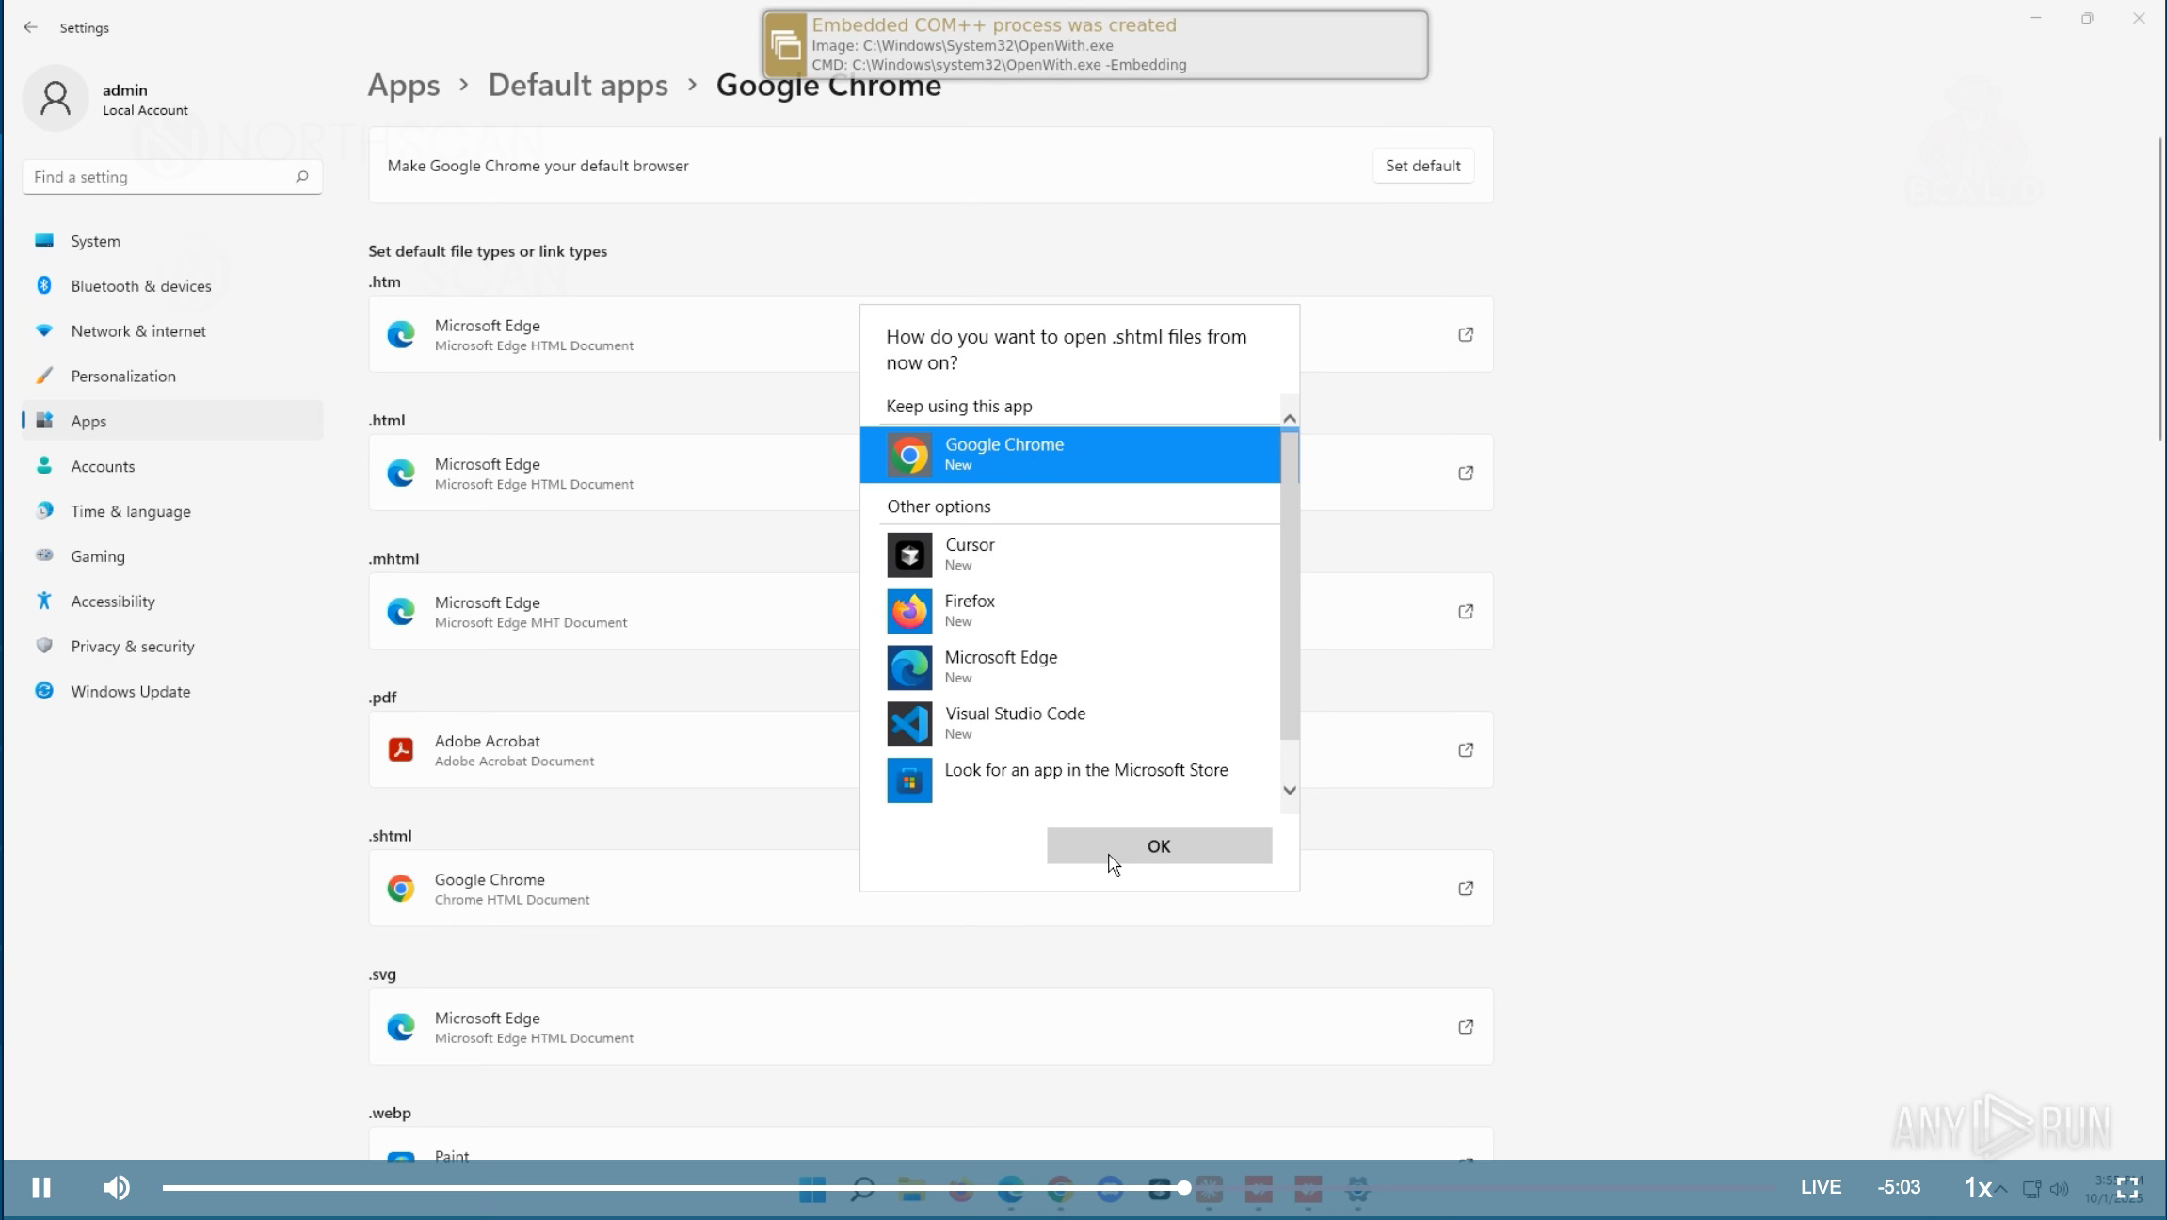Click open icon on .svg Microsoft Edge row
This screenshot has height=1220, width=2167.
1465,1027
